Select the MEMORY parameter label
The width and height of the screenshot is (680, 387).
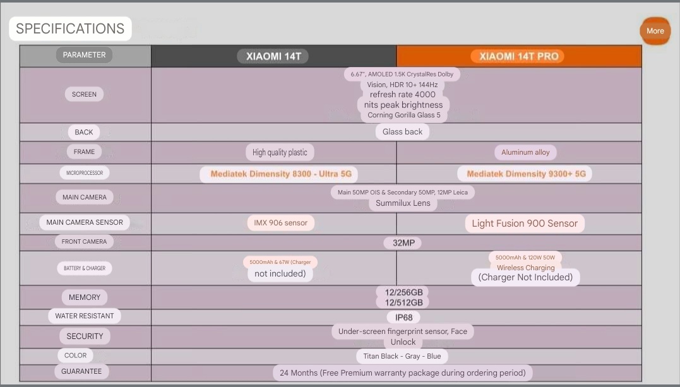point(85,297)
